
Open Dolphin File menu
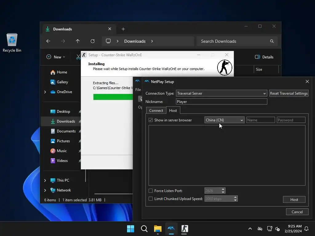pos(138,89)
